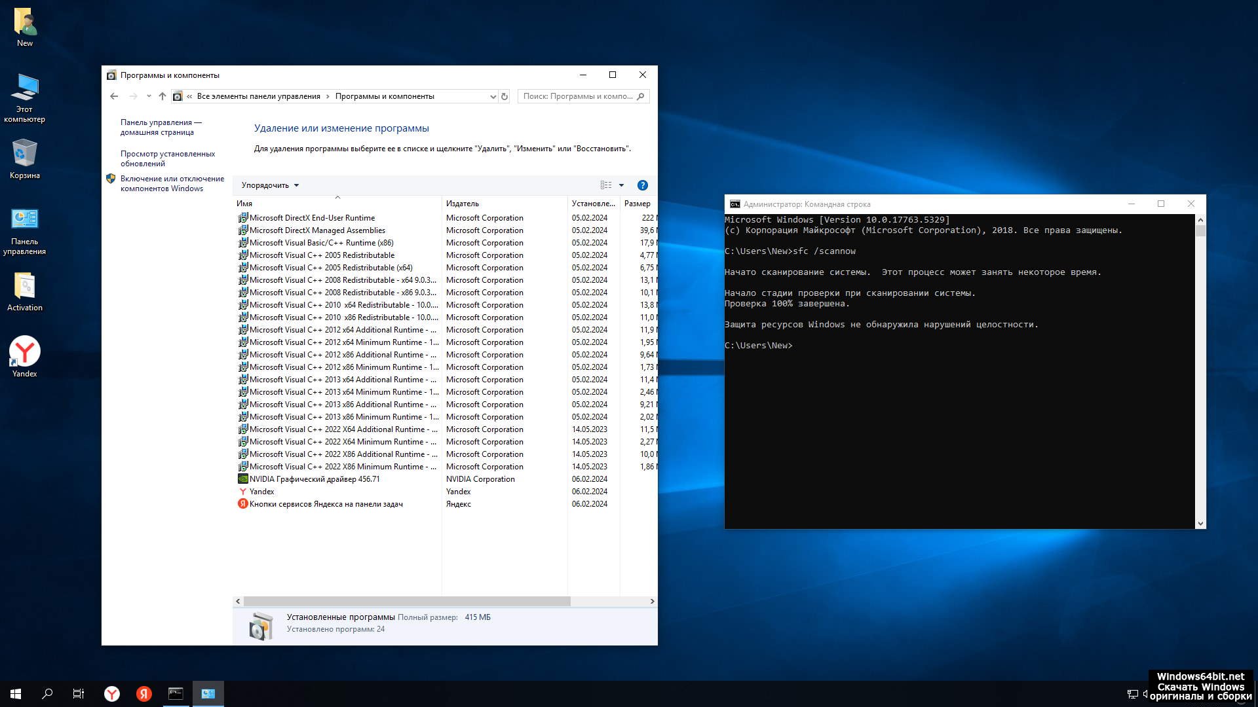Open the Корзина desktop icon

25,158
